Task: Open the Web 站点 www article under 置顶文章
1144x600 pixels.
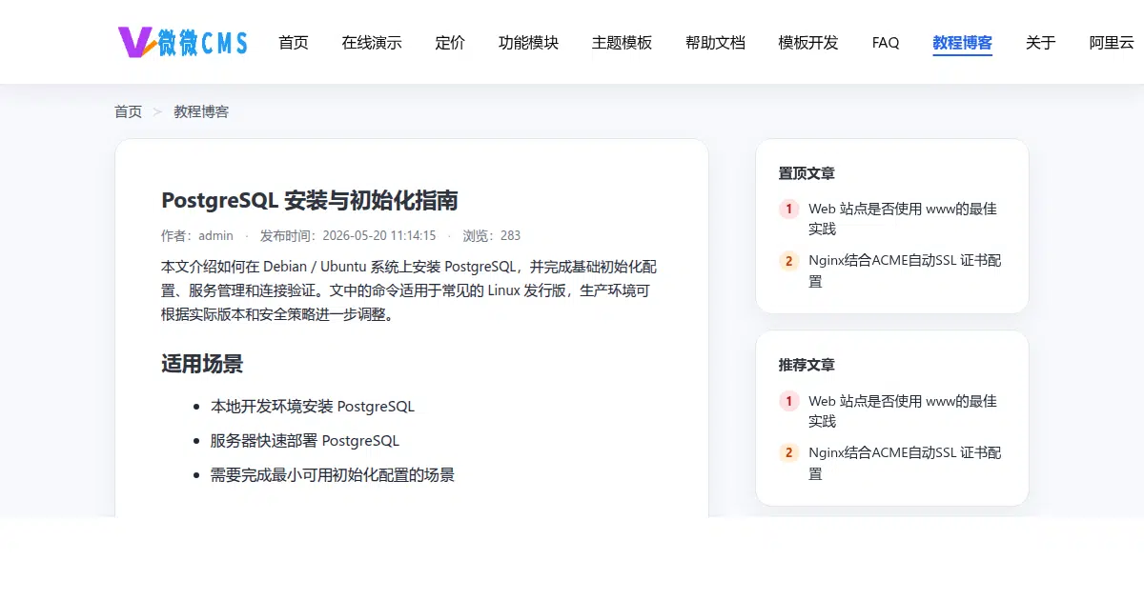Action: pos(903,219)
